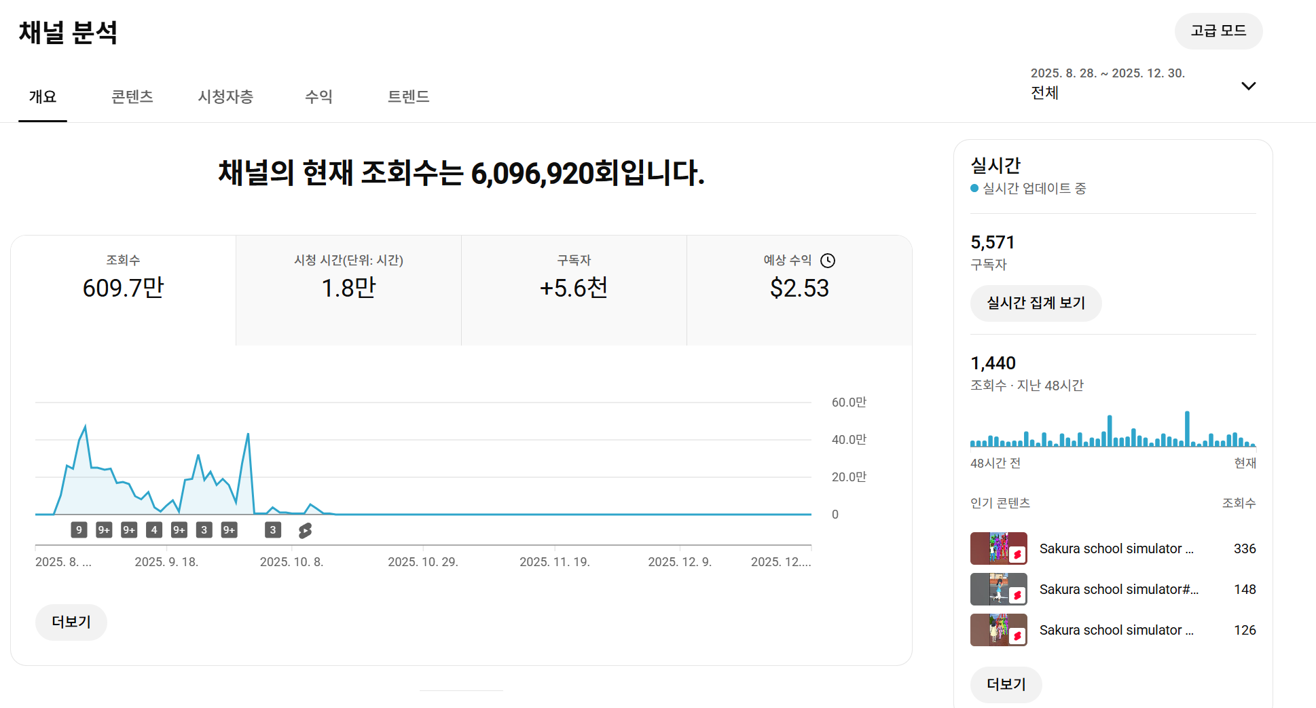Screen dimensions: 1316x708
Task: Click 더보기 in the 실시간 panel
Action: [1006, 684]
